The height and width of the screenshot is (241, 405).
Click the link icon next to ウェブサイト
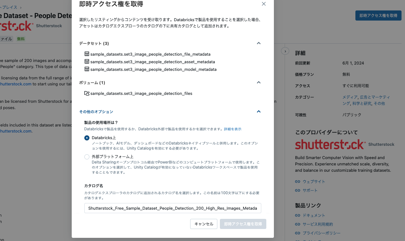[297, 181]
